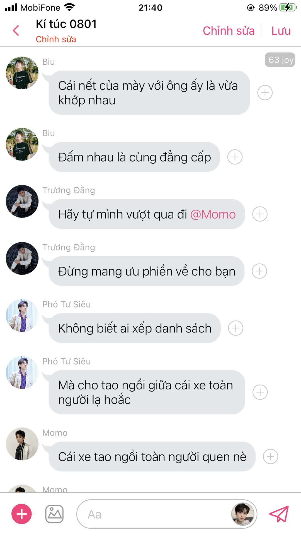Viewport: 301px width, 536px height.
Task: Tap the paper plane send icon
Action: pyautogui.click(x=279, y=514)
